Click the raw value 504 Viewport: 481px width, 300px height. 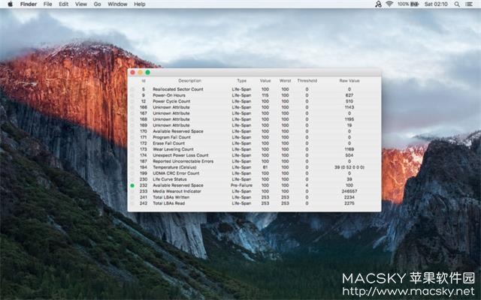[349, 155]
